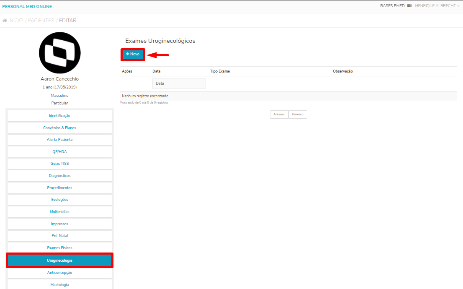Open the Convênios & Planos section

point(59,128)
